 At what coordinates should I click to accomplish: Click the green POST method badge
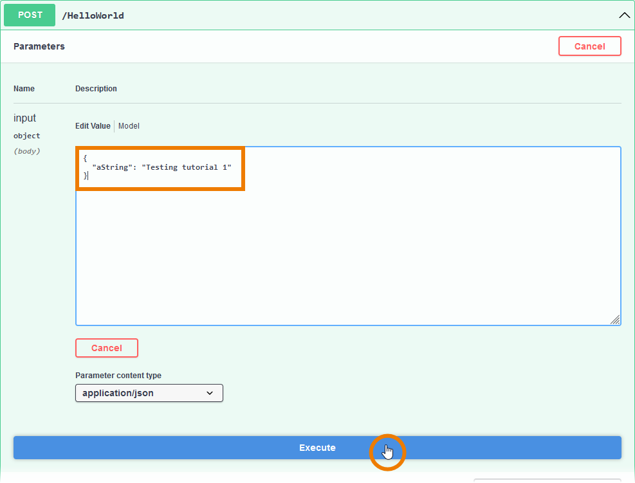pyautogui.click(x=29, y=15)
